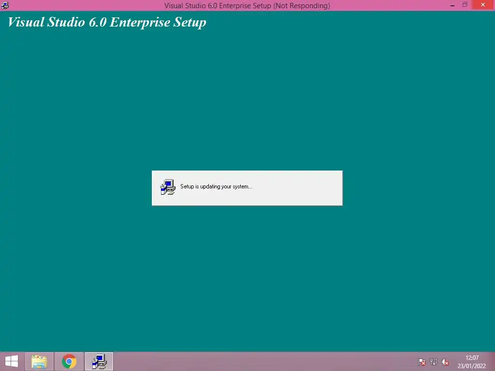The width and height of the screenshot is (495, 371).
Task: Open the Windows Start button
Action: point(12,361)
